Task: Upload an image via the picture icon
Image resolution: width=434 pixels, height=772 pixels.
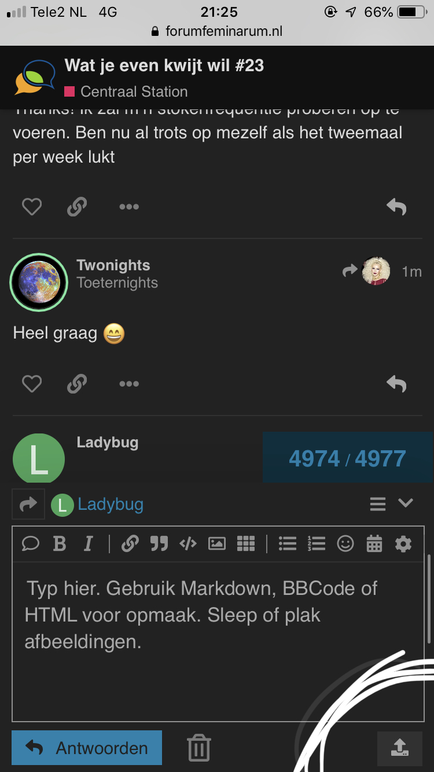Action: (x=217, y=544)
